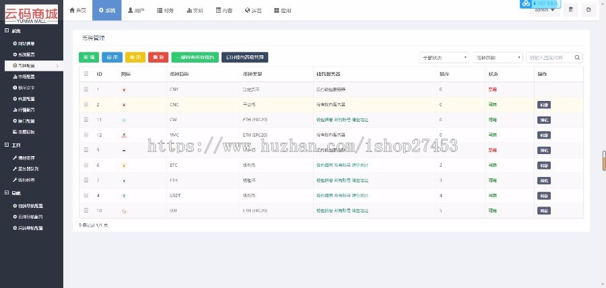Click the coin icon in the ID 9 row

pyautogui.click(x=124, y=150)
